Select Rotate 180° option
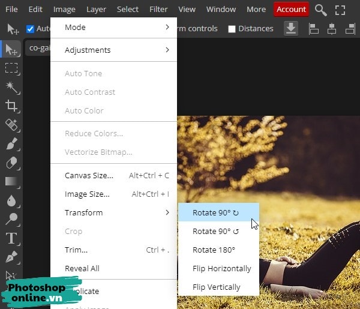The image size is (360, 309). coord(214,250)
